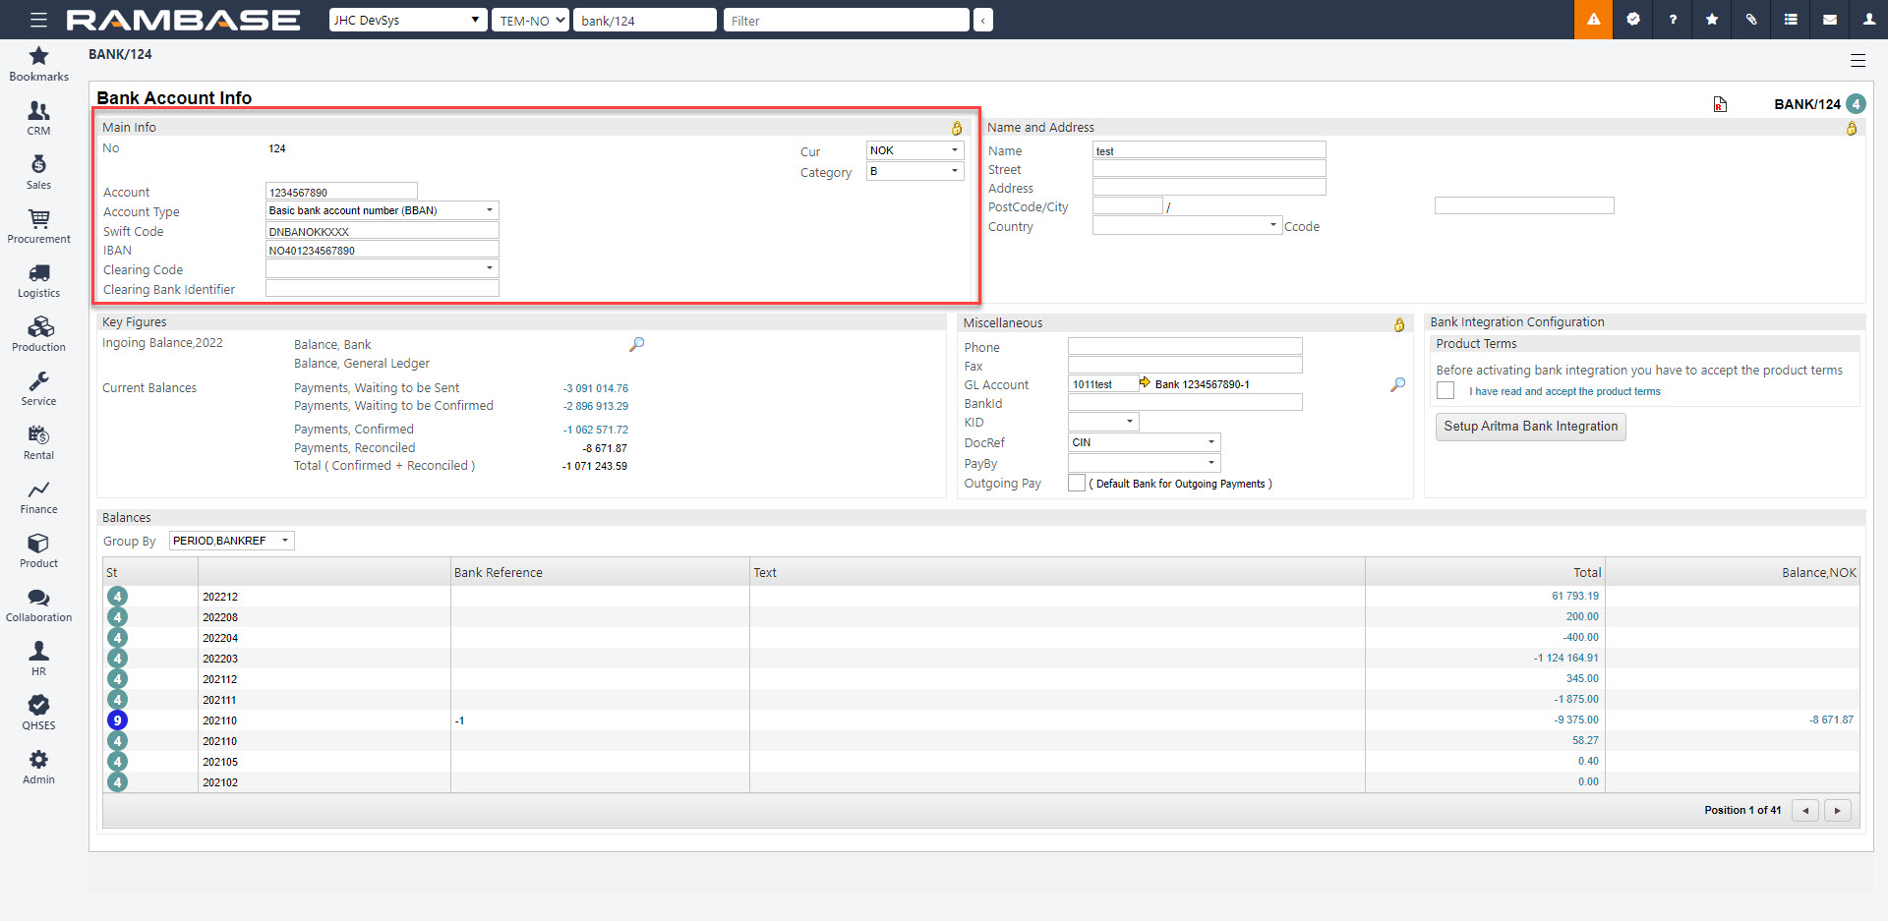Click the orange warning alert icon
1888x921 pixels.
(1593, 20)
